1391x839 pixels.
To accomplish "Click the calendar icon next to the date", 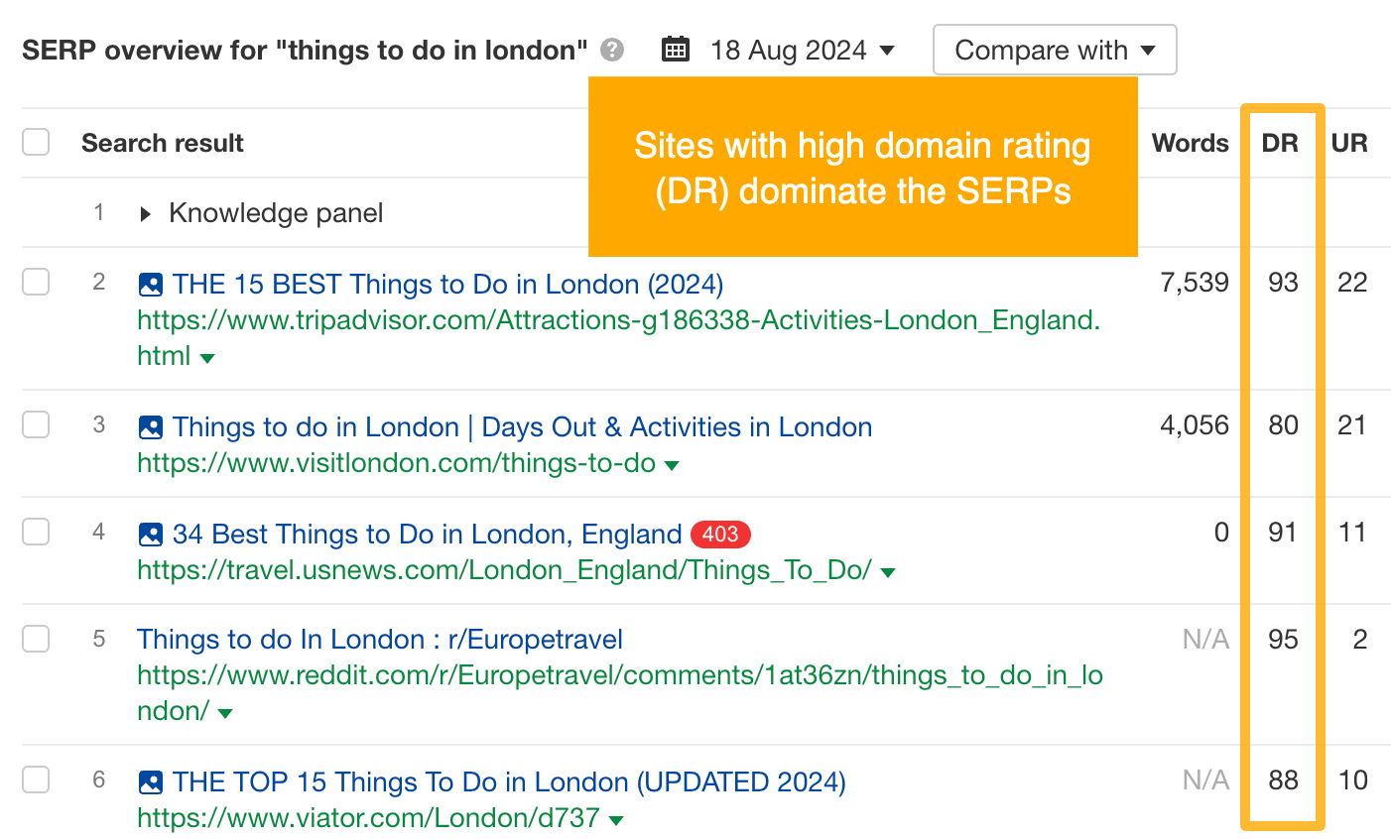I will click(676, 49).
